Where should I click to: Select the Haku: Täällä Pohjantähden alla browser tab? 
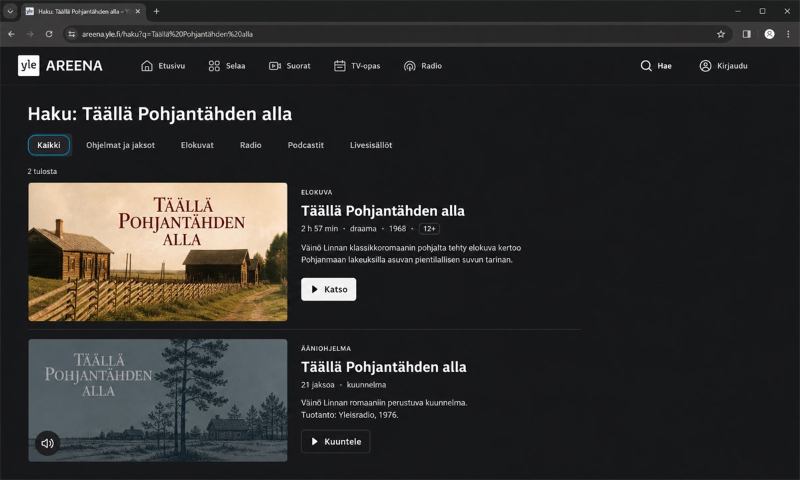click(83, 11)
